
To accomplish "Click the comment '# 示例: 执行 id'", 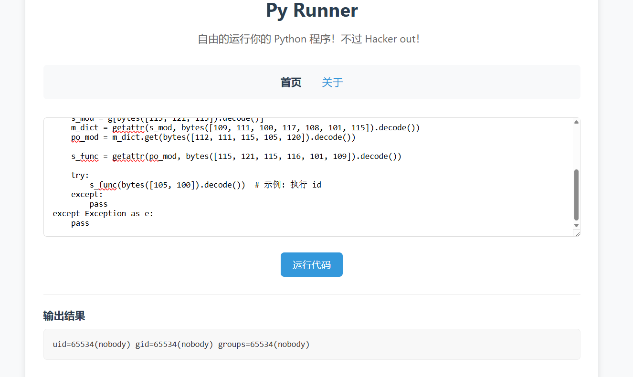I will point(288,185).
